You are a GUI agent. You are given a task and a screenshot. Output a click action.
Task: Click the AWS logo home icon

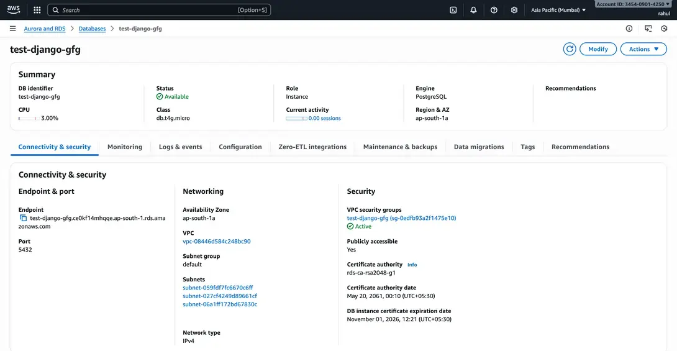point(14,10)
